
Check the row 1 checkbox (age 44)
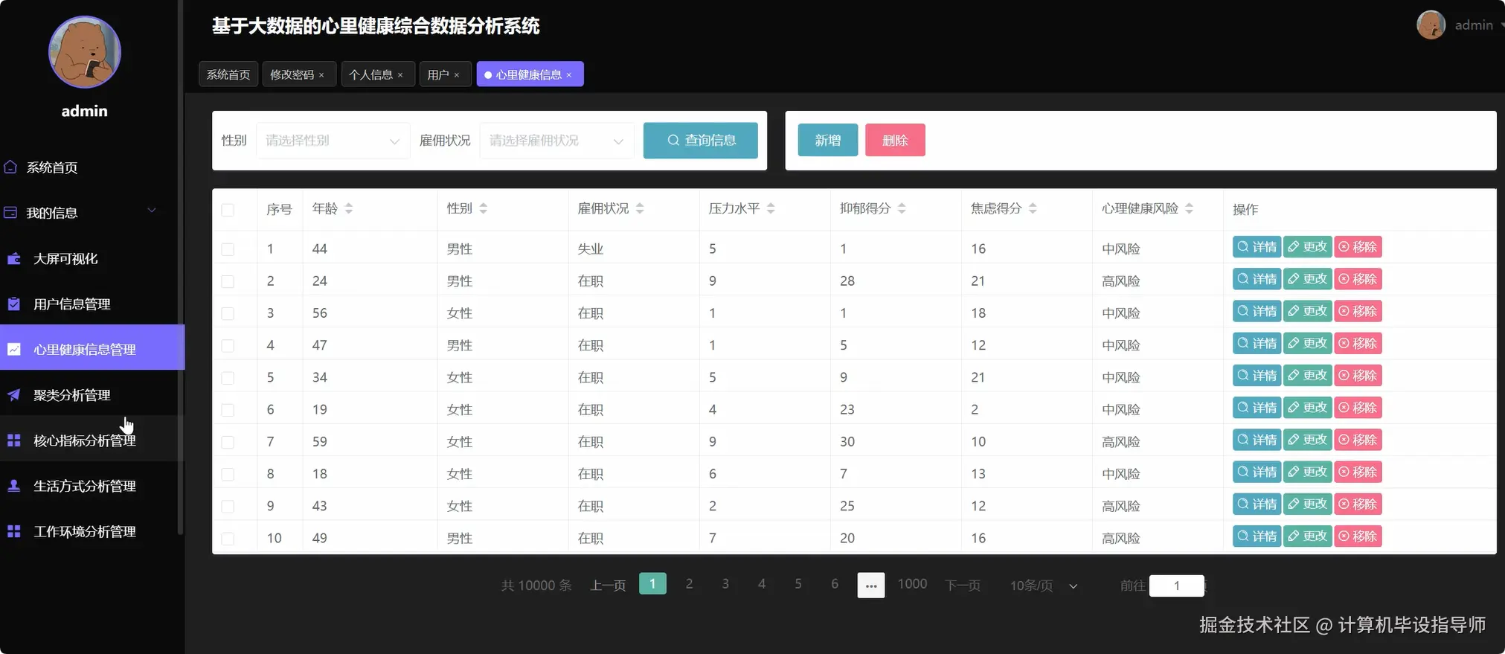(x=228, y=249)
